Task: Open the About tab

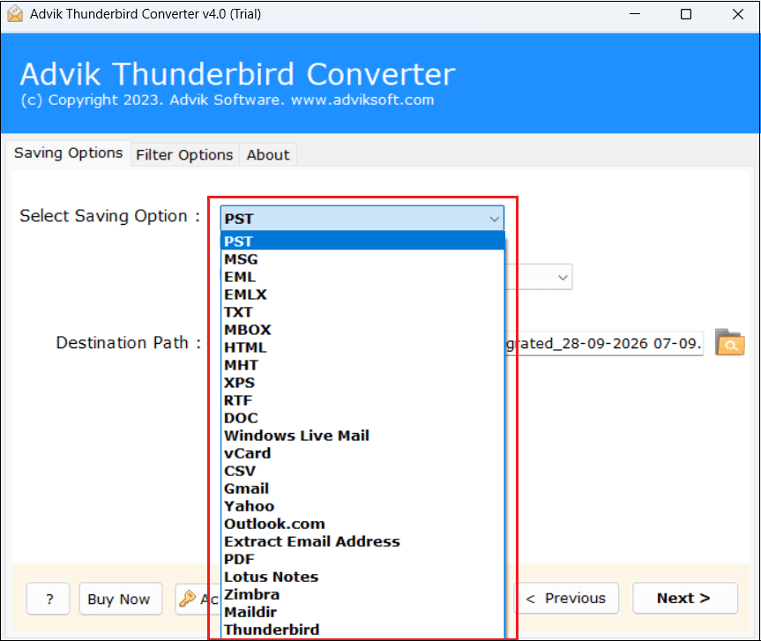Action: click(x=268, y=155)
